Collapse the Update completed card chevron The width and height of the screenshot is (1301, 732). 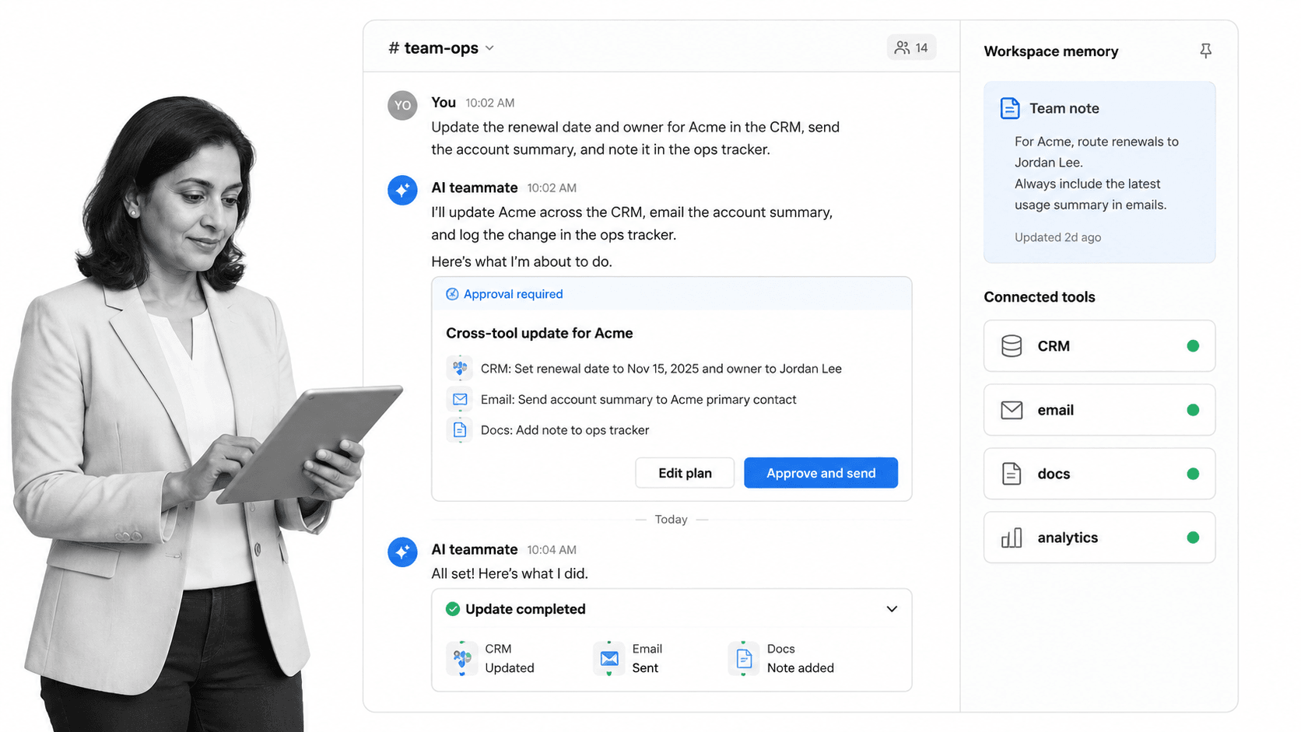(892, 609)
